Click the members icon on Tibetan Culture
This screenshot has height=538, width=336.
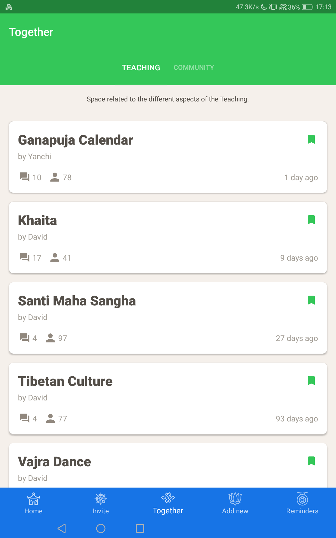point(50,418)
